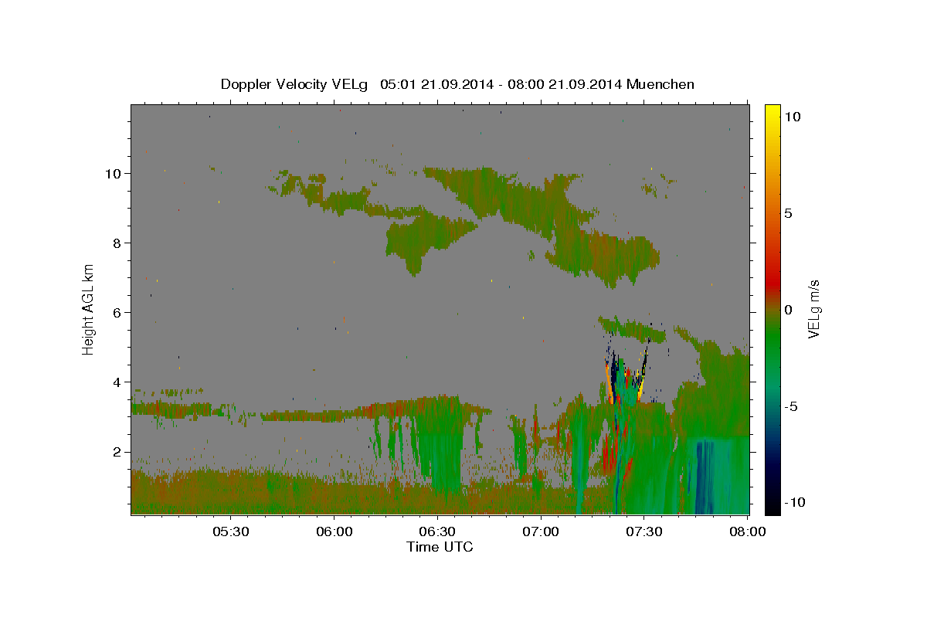Click the height axis label 6
The width and height of the screenshot is (927, 618).
point(117,312)
